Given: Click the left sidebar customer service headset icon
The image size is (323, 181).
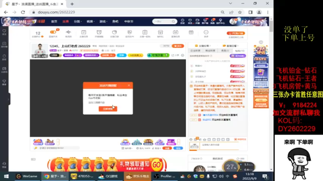Looking at the screenshot, I should coord(4,164).
